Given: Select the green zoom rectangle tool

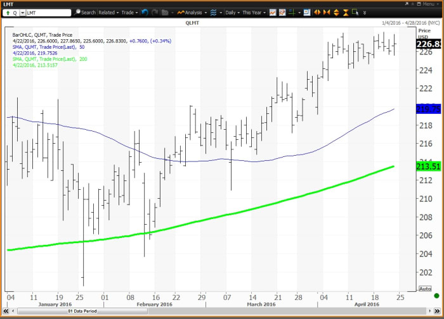Looking at the screenshot, I should click(355, 12).
